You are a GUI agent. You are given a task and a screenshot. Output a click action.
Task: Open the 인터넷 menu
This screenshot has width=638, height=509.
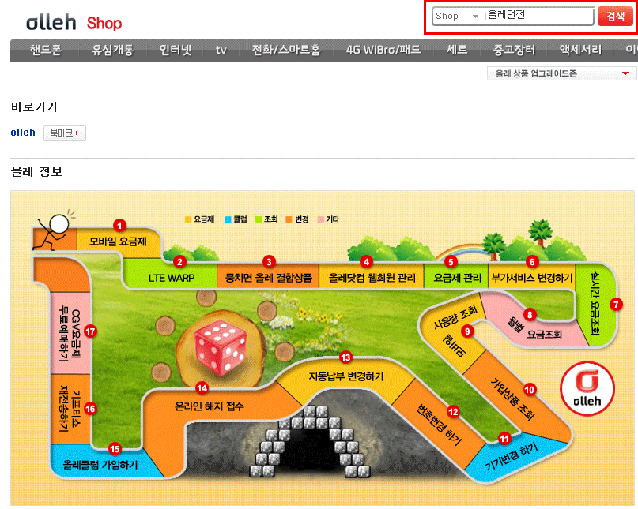(176, 50)
